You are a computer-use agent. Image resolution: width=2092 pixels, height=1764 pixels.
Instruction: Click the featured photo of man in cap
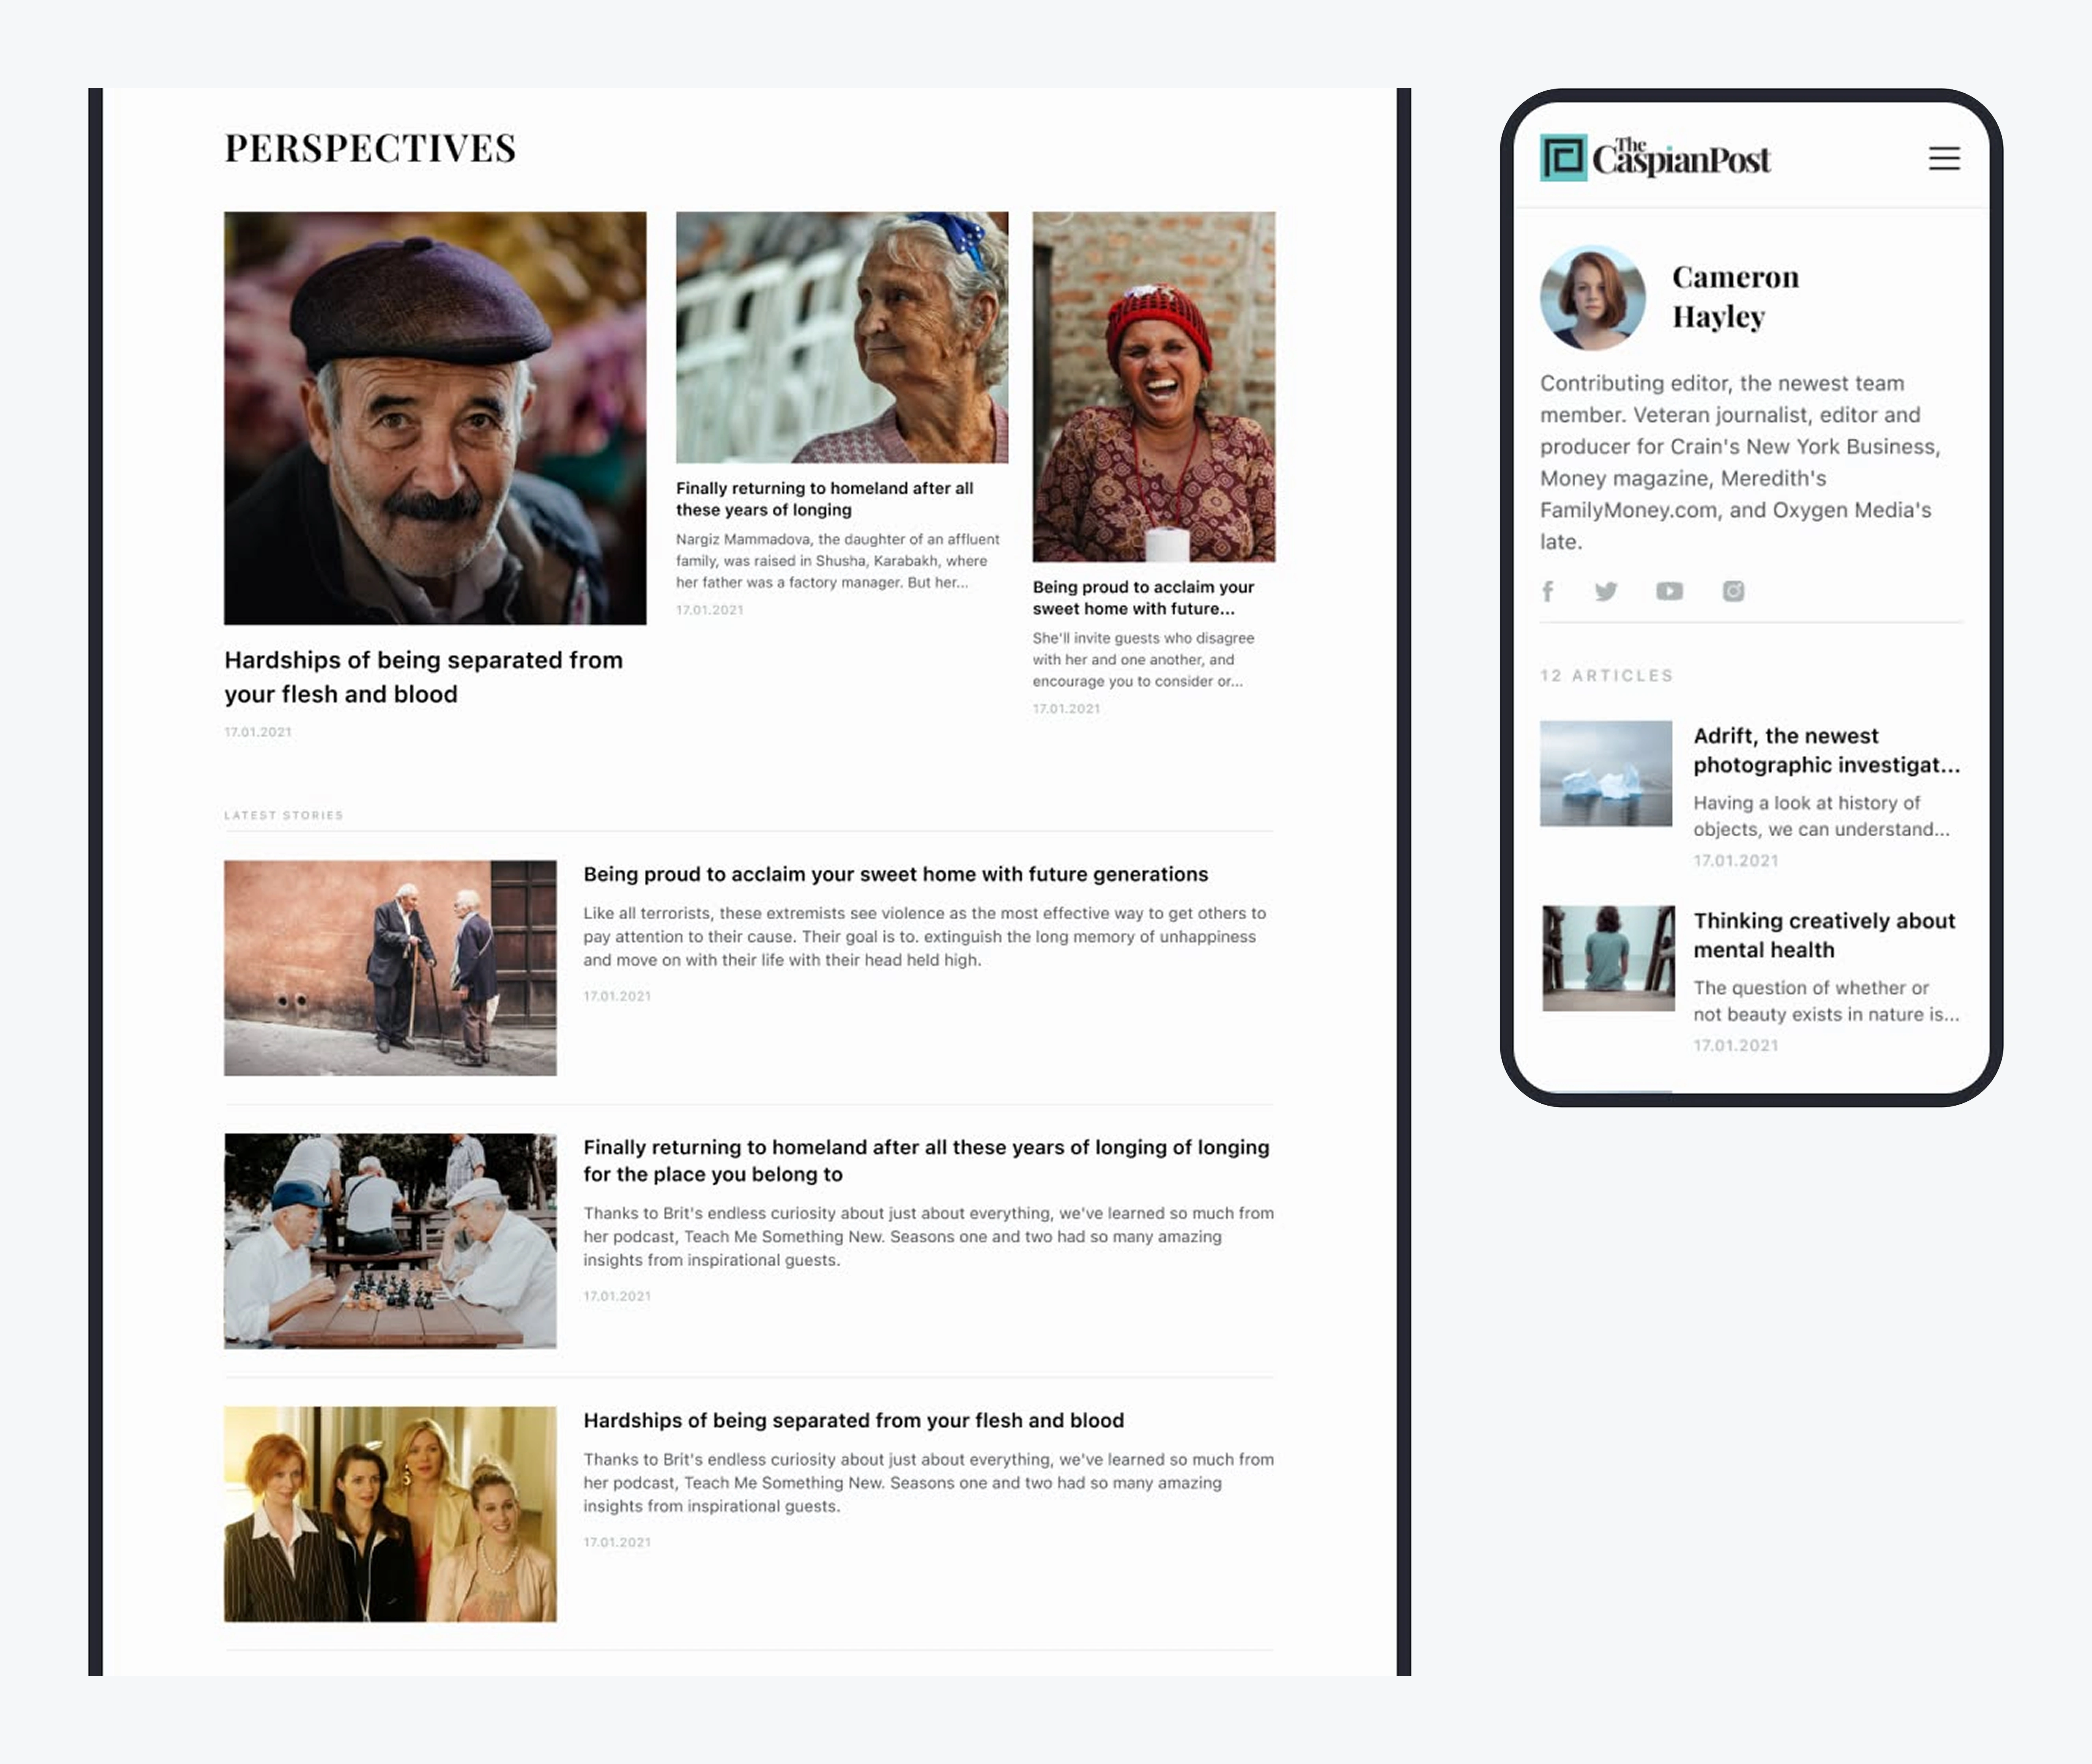[x=435, y=418]
